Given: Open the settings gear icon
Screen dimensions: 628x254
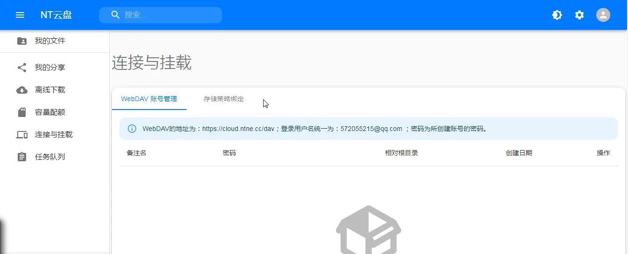Looking at the screenshot, I should (x=579, y=15).
